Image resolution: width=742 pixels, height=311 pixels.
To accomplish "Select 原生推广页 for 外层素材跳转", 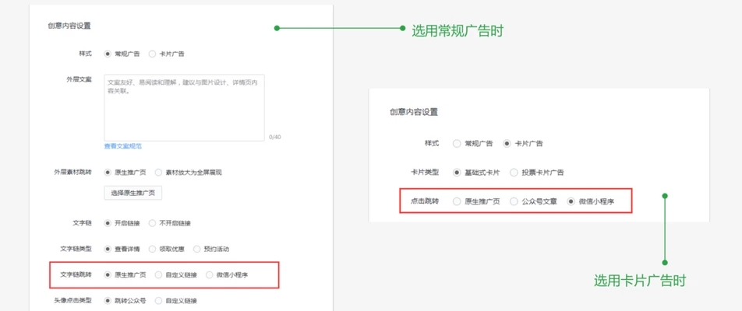I will tap(108, 172).
